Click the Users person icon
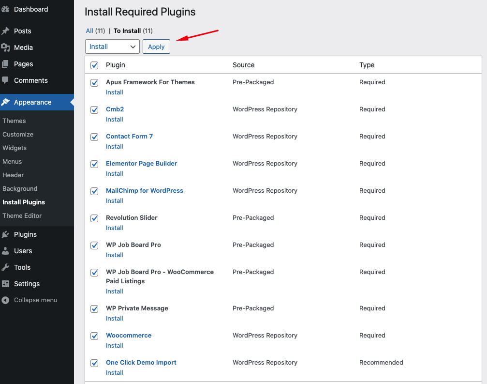The height and width of the screenshot is (384, 487). pyautogui.click(x=5, y=251)
